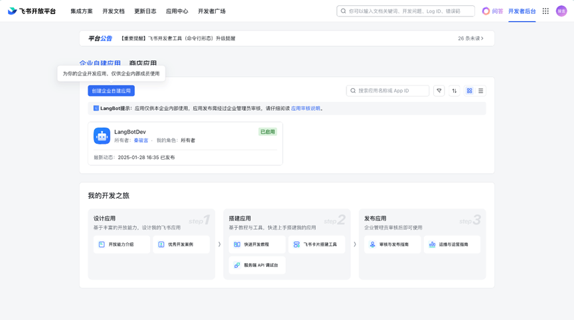The width and height of the screenshot is (574, 320).
Task: Open 快速开发教程 guide
Action: click(x=257, y=244)
